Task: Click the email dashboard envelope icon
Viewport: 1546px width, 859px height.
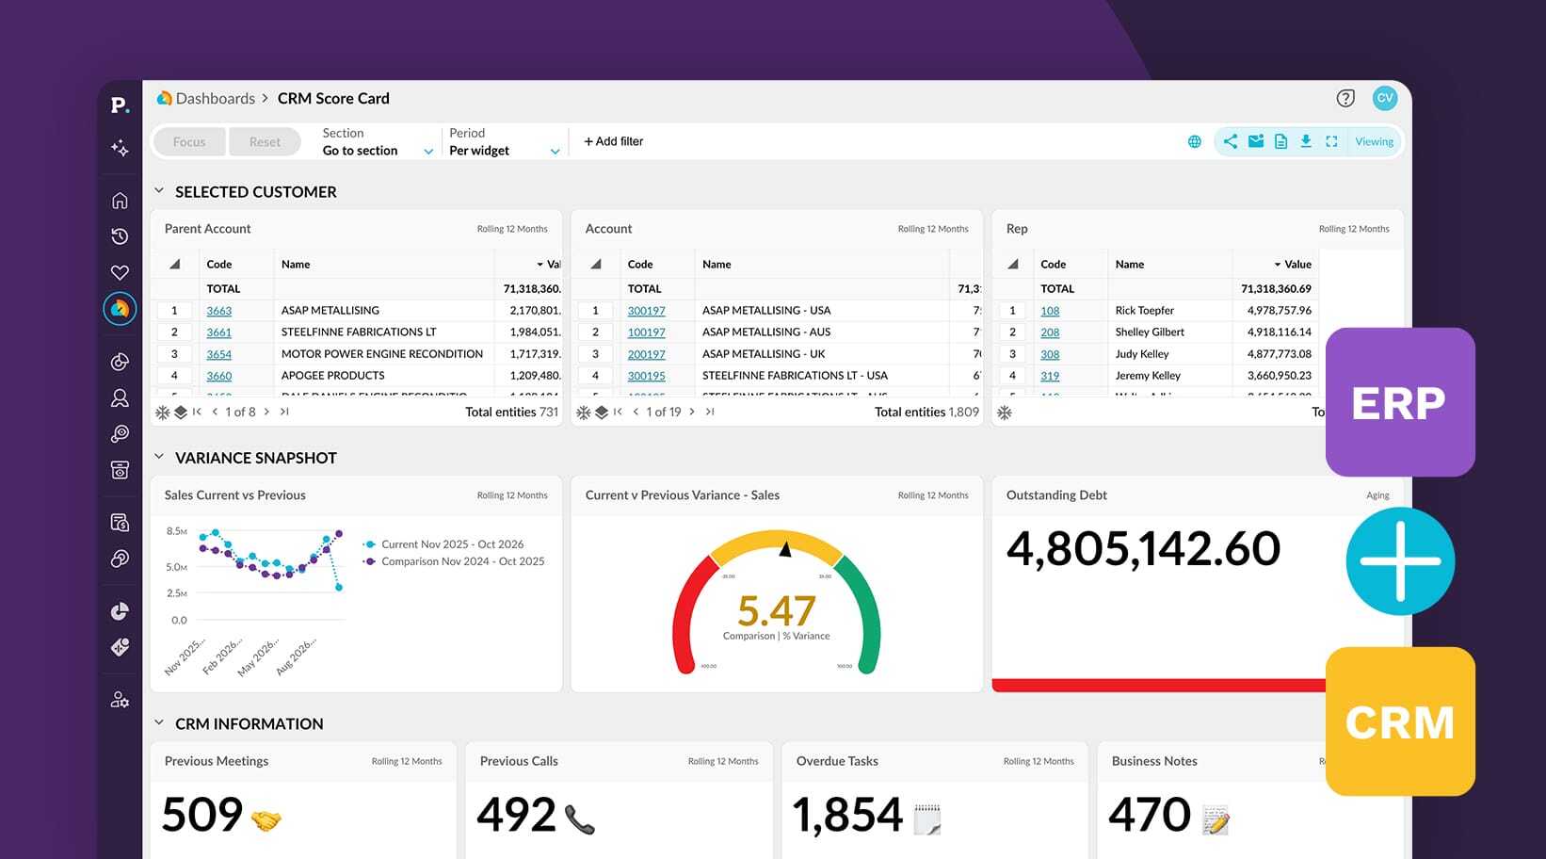Action: (x=1255, y=141)
